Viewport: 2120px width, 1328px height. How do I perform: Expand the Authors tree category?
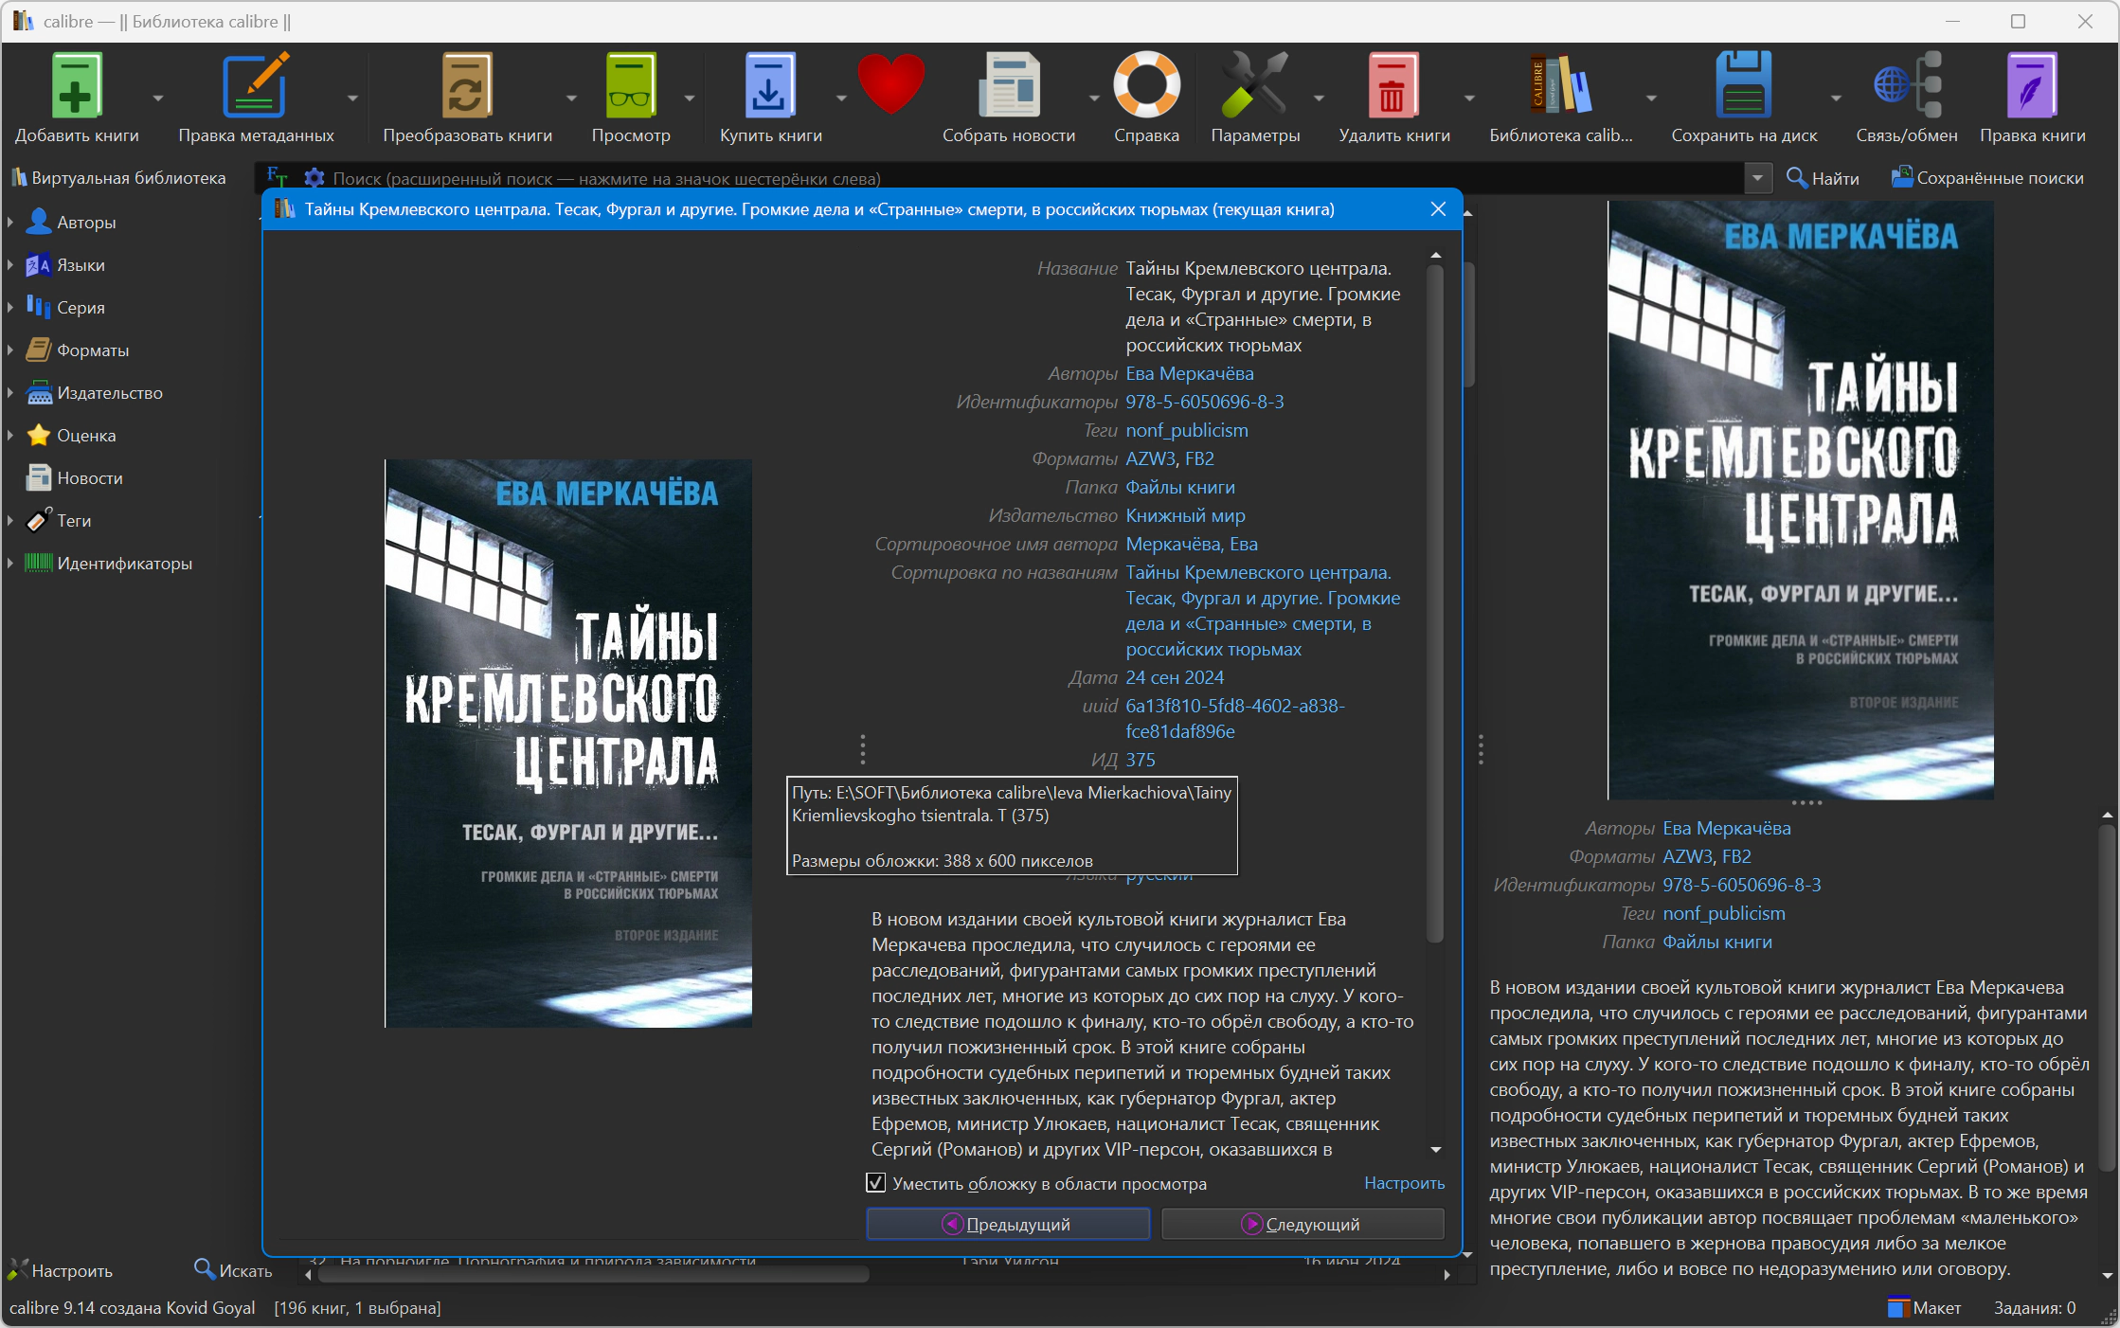pyautogui.click(x=9, y=223)
